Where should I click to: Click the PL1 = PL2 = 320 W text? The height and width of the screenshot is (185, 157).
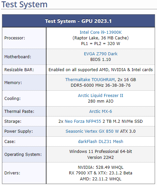[101, 43]
